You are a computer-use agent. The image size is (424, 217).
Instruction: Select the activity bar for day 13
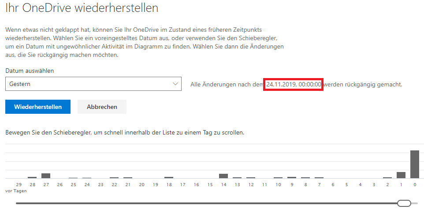pos(237,178)
